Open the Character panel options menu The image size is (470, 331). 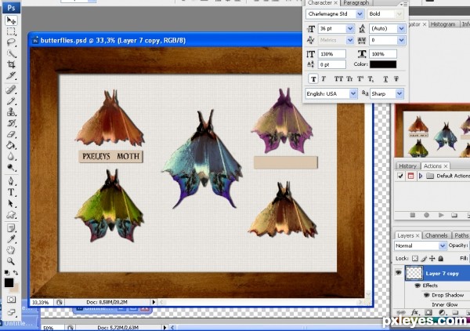403,4
